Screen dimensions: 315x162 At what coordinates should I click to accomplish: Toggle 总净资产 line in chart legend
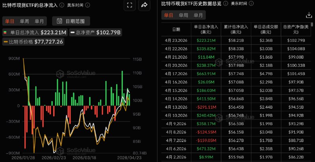coord(96,33)
